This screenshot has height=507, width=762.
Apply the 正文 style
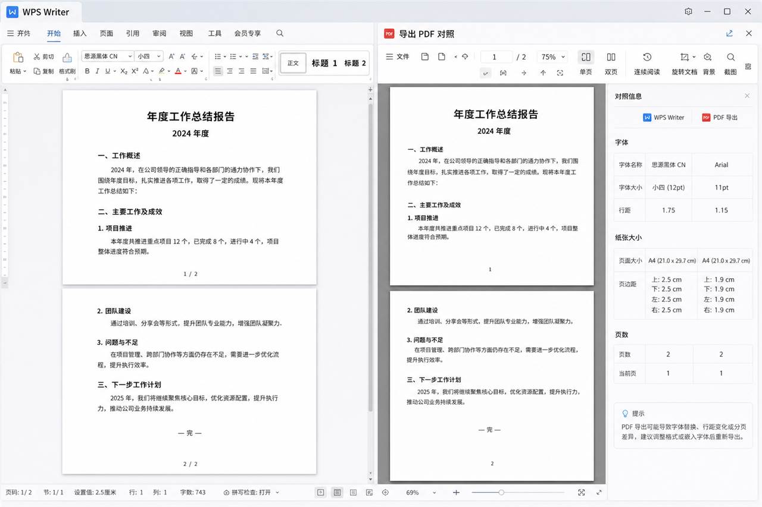click(293, 63)
